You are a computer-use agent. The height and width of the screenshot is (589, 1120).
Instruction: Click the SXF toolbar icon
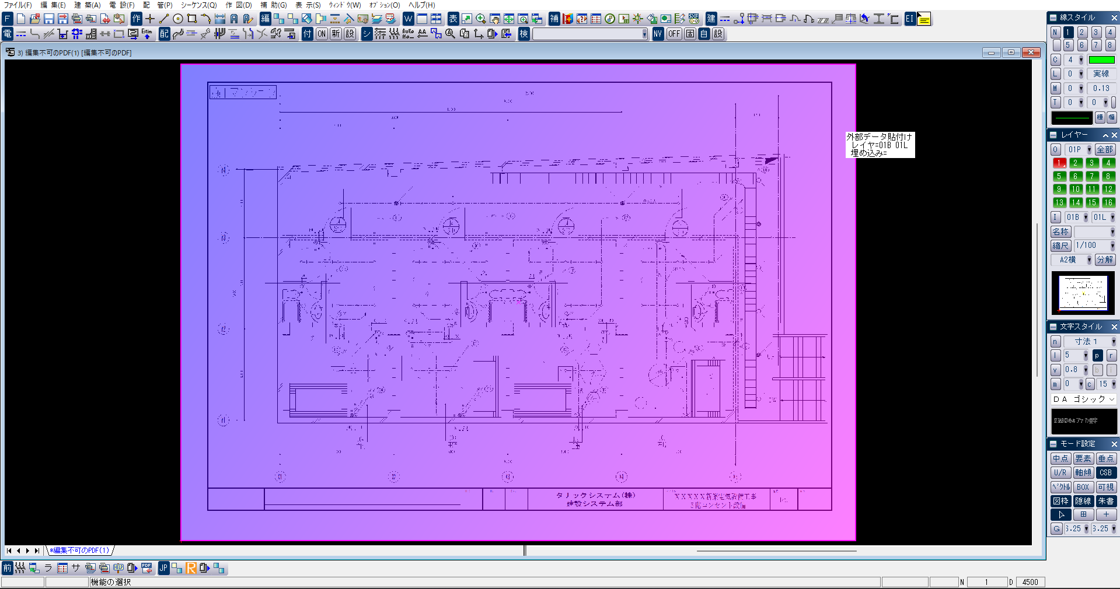point(694,19)
